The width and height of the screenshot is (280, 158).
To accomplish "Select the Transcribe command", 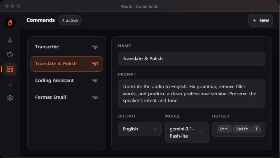I will [67, 47].
